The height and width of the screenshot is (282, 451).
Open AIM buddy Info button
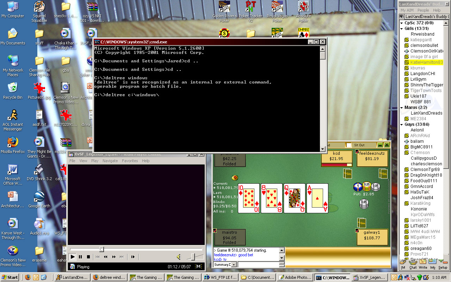click(x=433, y=264)
